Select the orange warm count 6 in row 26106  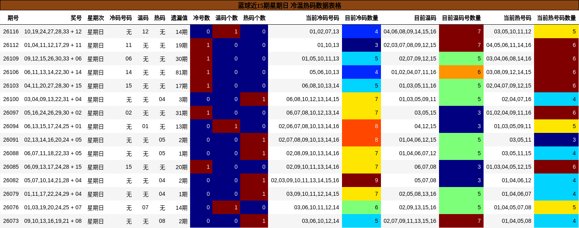(461, 72)
